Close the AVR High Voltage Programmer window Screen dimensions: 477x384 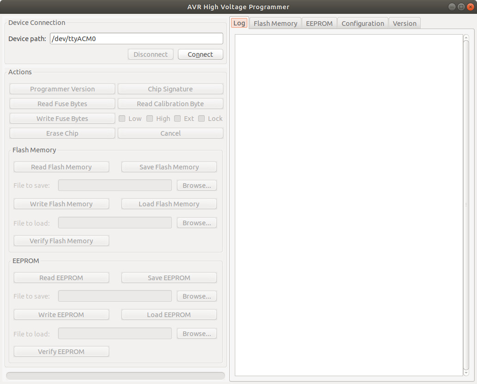(471, 6)
